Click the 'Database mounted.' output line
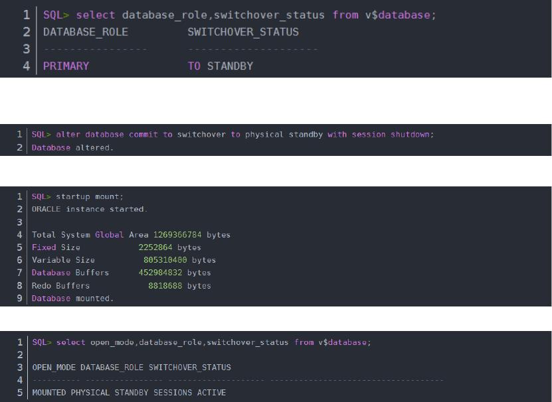Screen dimensions: 552x402 72,299
